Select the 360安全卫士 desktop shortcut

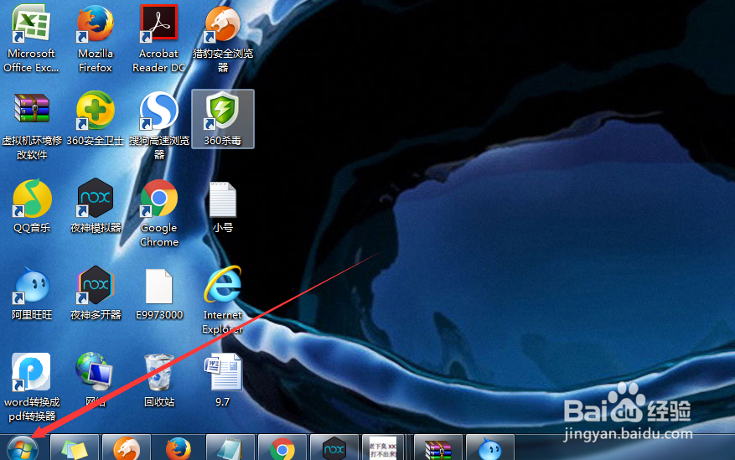[96, 119]
